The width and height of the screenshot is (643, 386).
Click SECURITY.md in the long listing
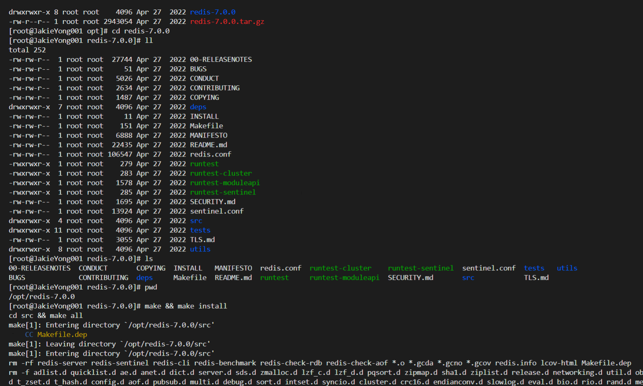click(x=212, y=201)
